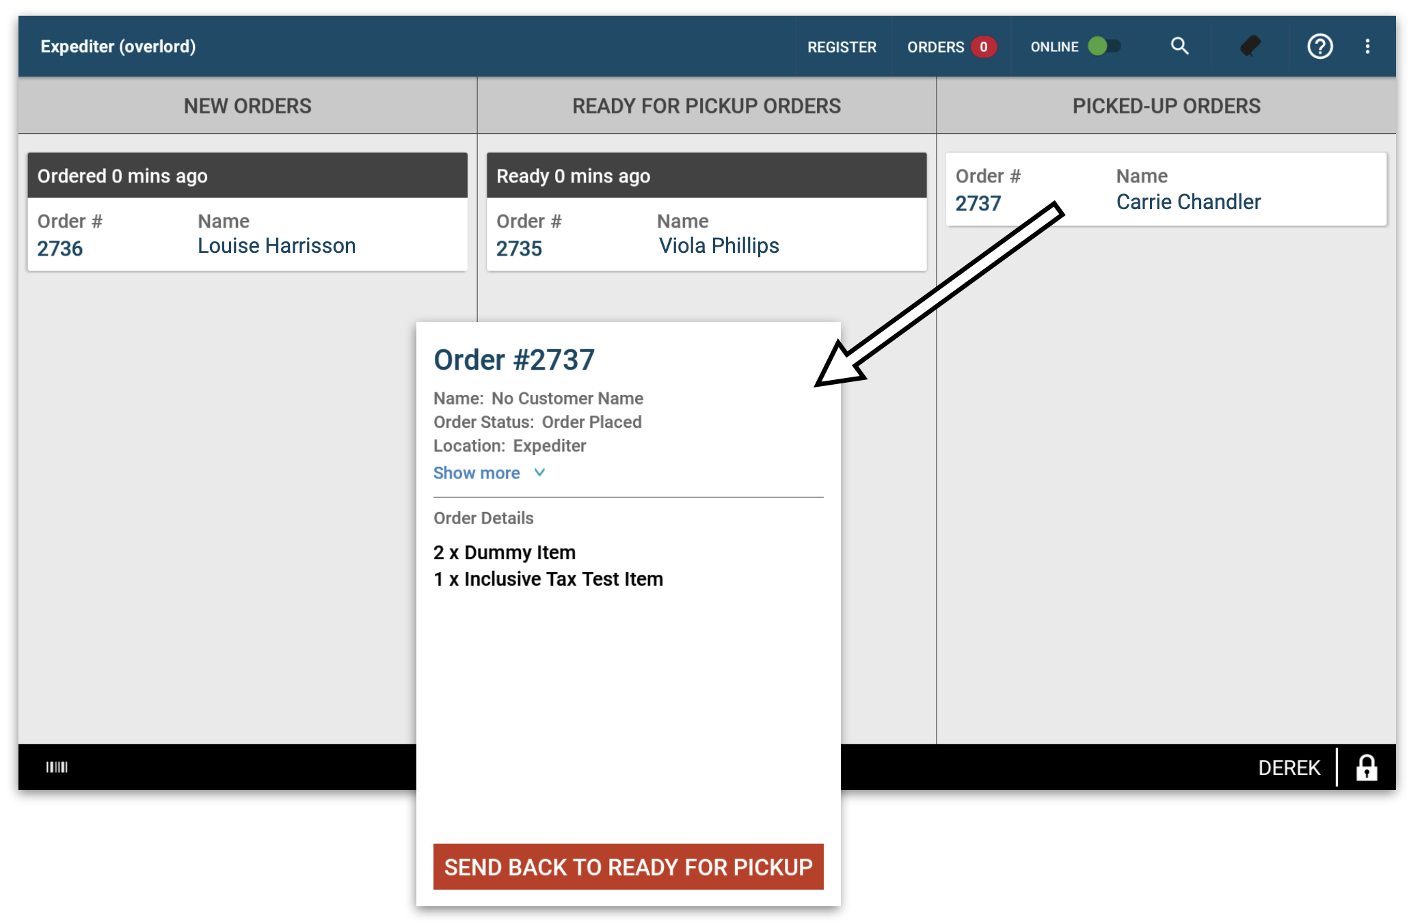Click the barcode scanner icon

coord(55,767)
